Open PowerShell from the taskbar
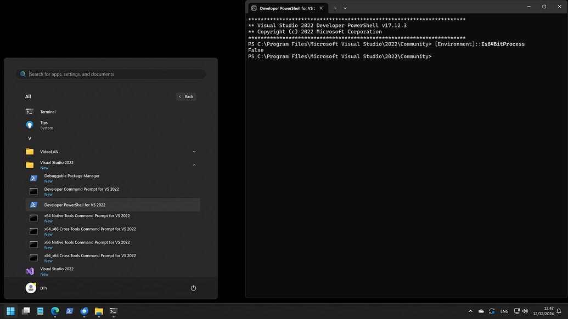The width and height of the screenshot is (568, 319). [x=70, y=311]
